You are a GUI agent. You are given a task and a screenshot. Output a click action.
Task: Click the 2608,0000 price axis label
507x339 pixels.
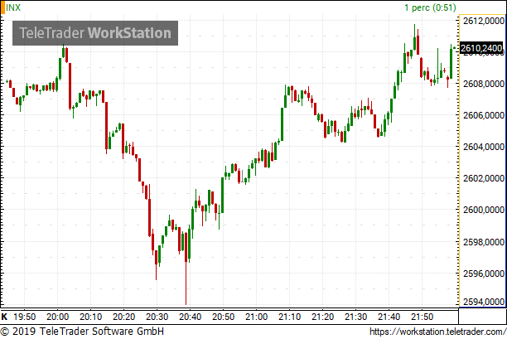click(484, 84)
